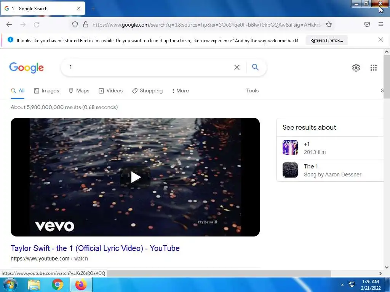This screenshot has width=390, height=292.
Task: Click the +1 film poster thumbnail
Action: point(290,148)
